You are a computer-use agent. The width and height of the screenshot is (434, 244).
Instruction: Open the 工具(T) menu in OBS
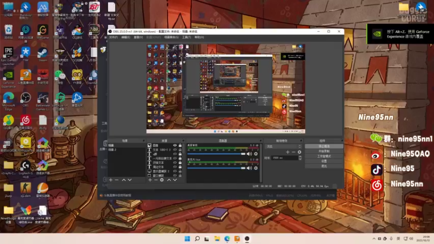pos(187,37)
